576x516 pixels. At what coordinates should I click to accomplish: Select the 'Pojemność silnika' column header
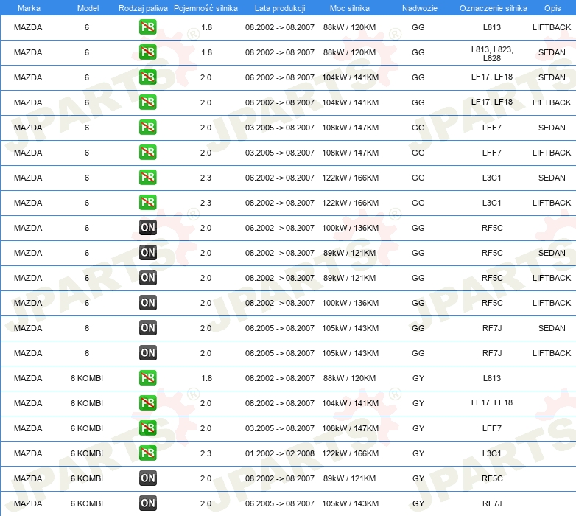(x=206, y=7)
